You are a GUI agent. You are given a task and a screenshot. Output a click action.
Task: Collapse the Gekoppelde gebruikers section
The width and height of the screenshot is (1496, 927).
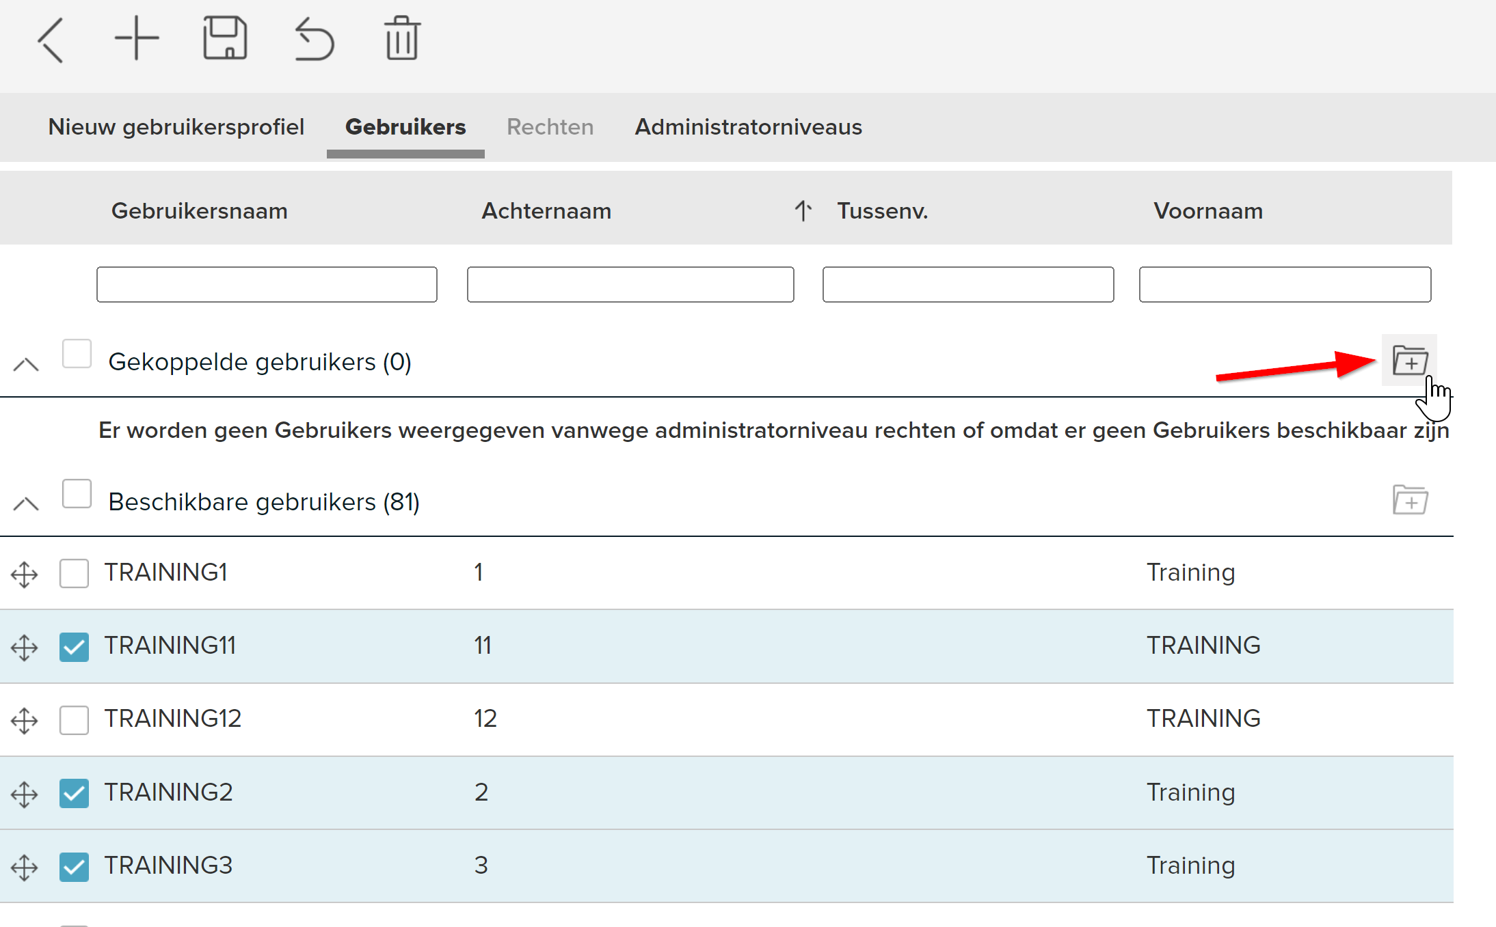[26, 364]
